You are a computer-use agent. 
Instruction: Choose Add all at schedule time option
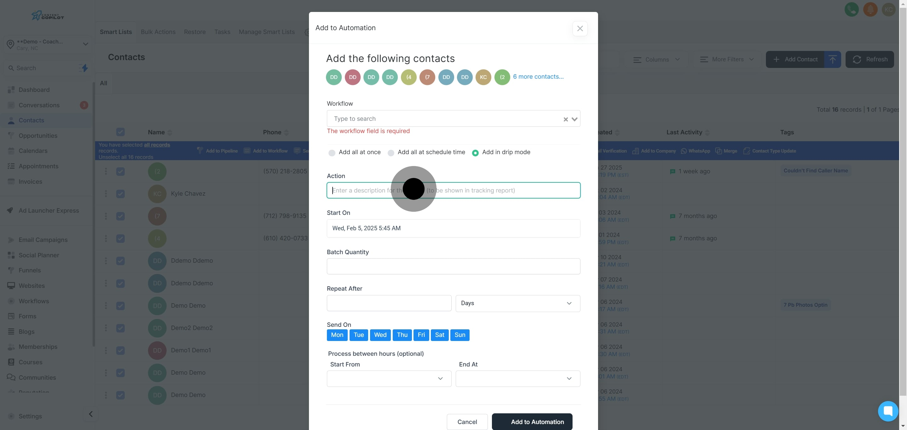pos(391,153)
